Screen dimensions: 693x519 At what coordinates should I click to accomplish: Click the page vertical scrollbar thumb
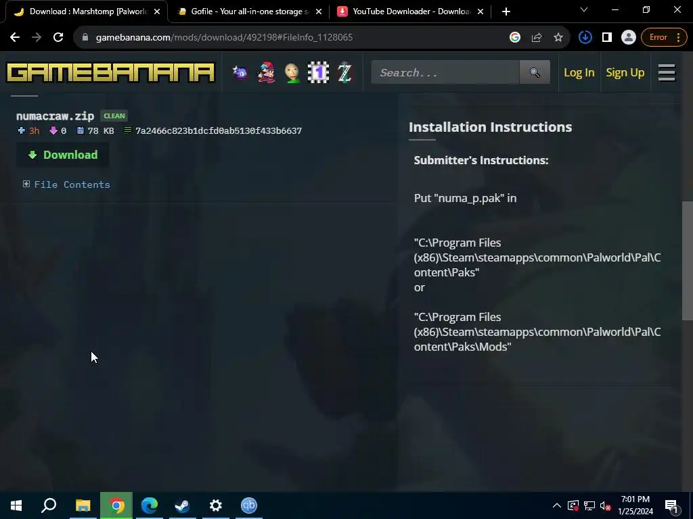(688, 260)
